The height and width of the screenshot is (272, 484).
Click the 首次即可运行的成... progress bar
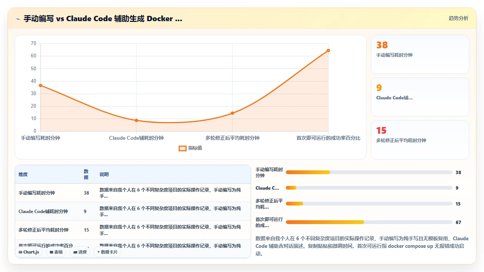[x=369, y=222]
